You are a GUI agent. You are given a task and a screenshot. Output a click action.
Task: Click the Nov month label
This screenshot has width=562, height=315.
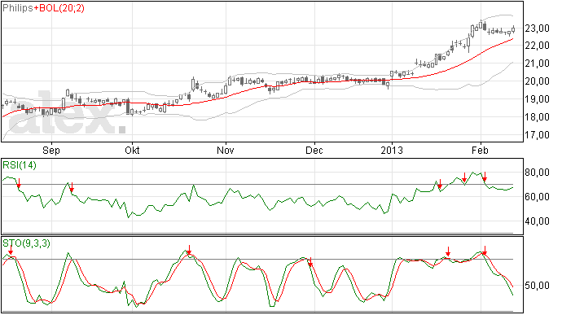coord(226,150)
